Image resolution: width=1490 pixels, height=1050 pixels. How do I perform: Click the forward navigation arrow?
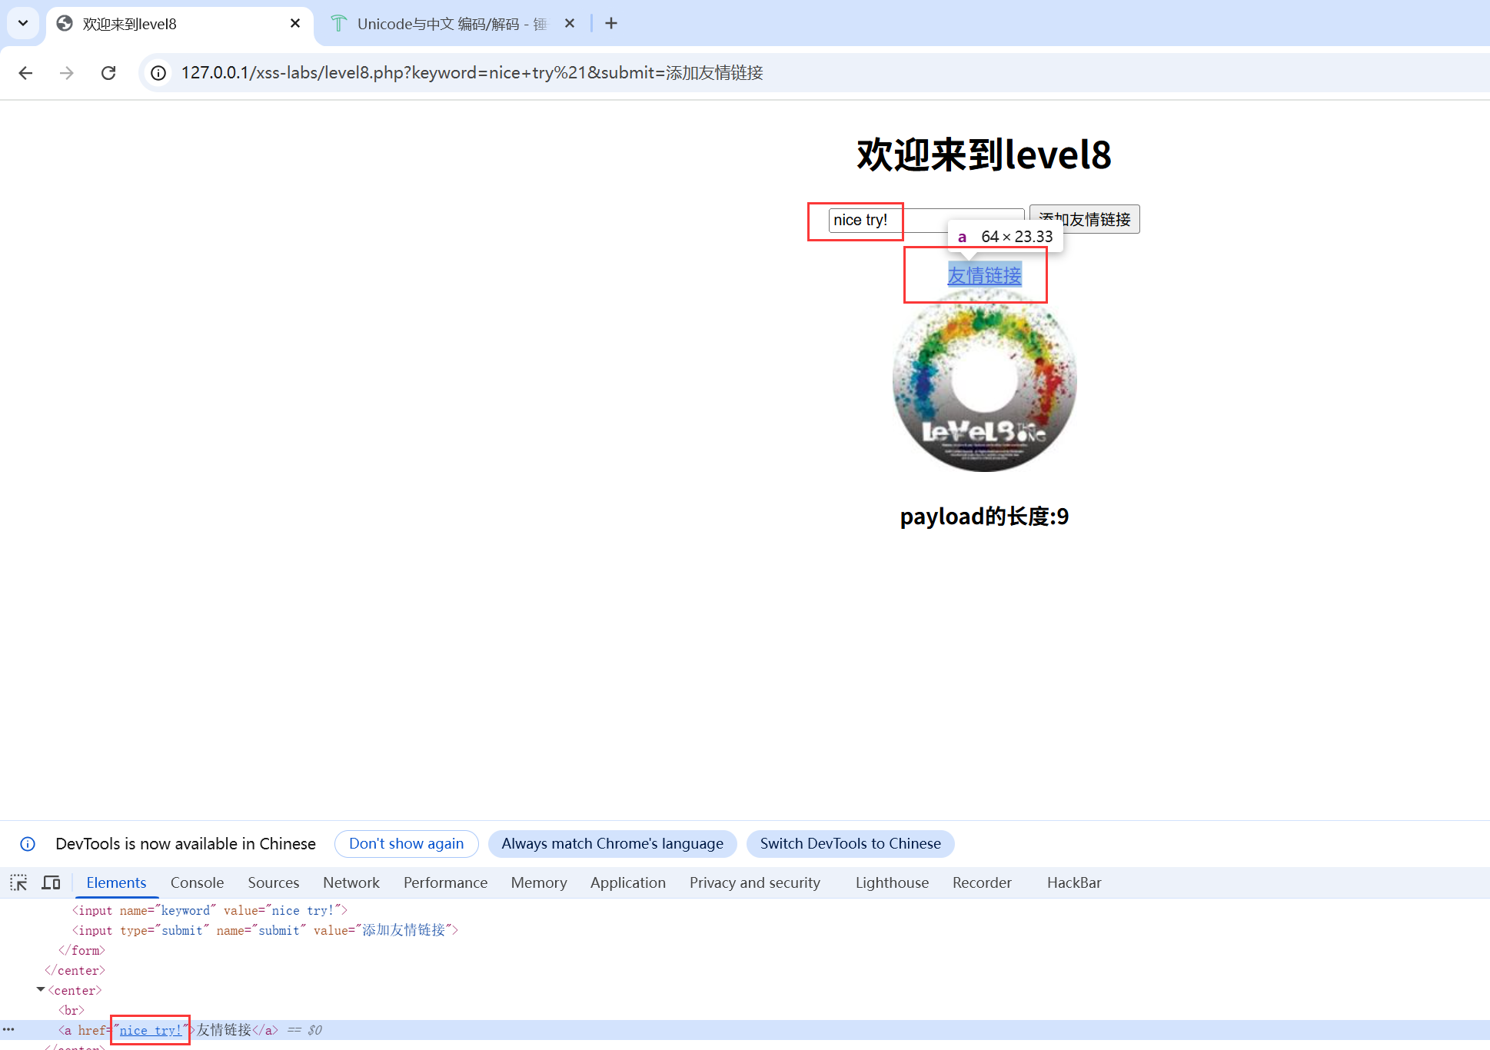click(67, 72)
